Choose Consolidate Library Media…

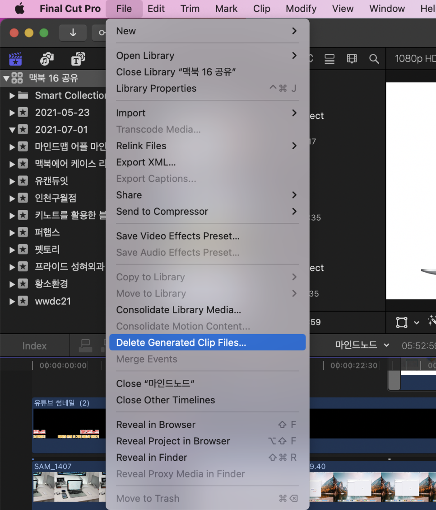pyautogui.click(x=207, y=310)
